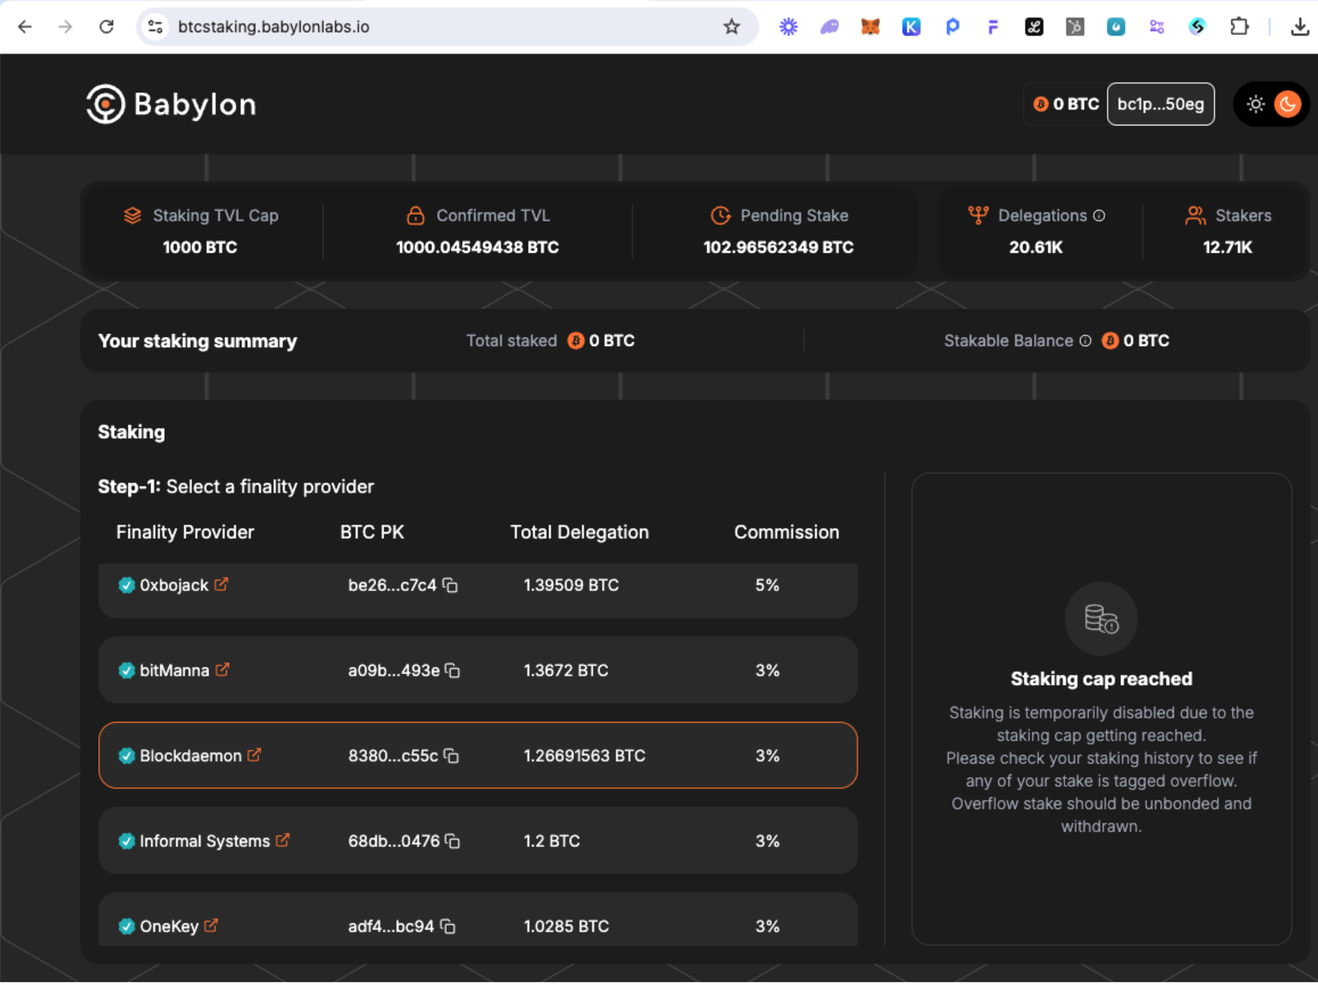Open Informal Systems' external link icon
This screenshot has height=985, width=1318.
pos(283,840)
